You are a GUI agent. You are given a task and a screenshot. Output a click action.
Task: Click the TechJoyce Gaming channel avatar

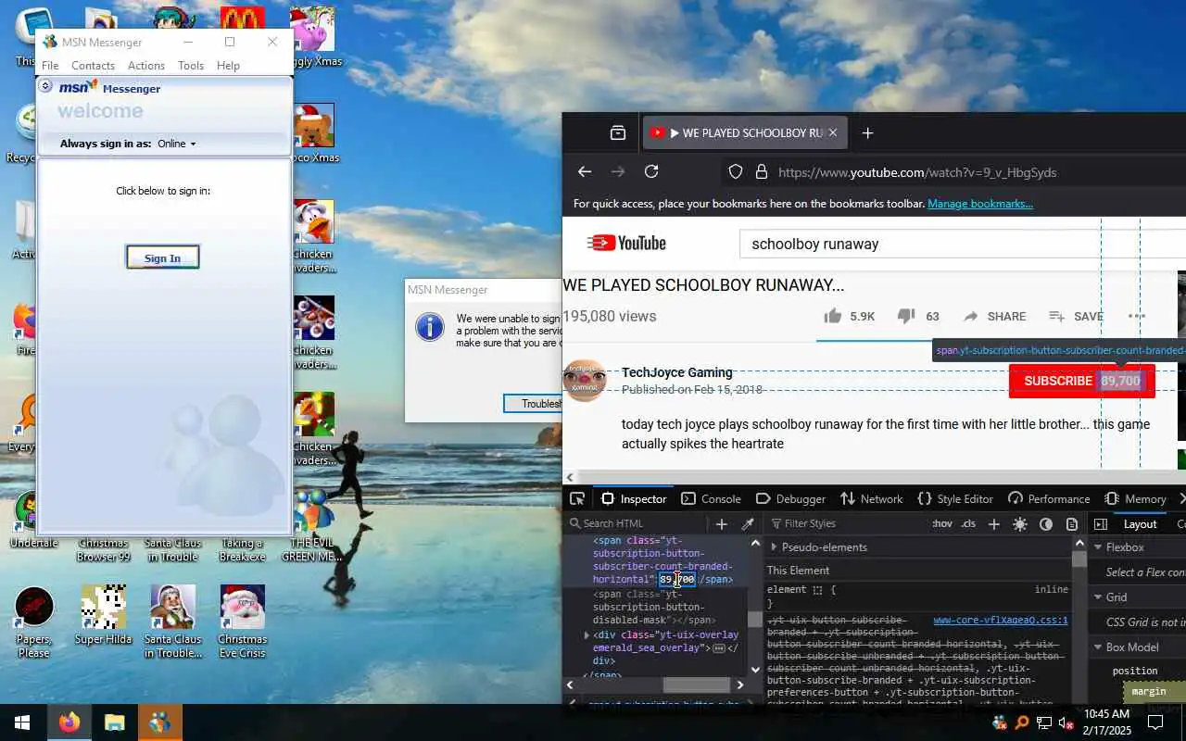pos(585,380)
